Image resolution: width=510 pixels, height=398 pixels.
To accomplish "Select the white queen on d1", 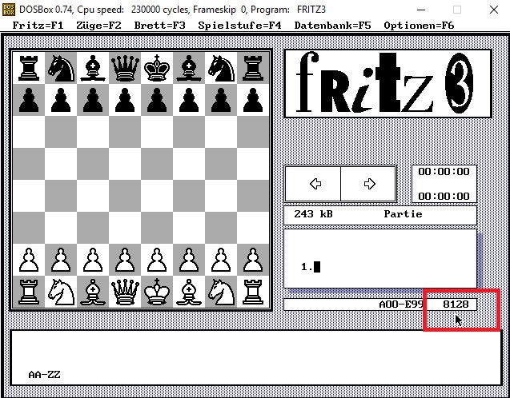I will [x=125, y=292].
